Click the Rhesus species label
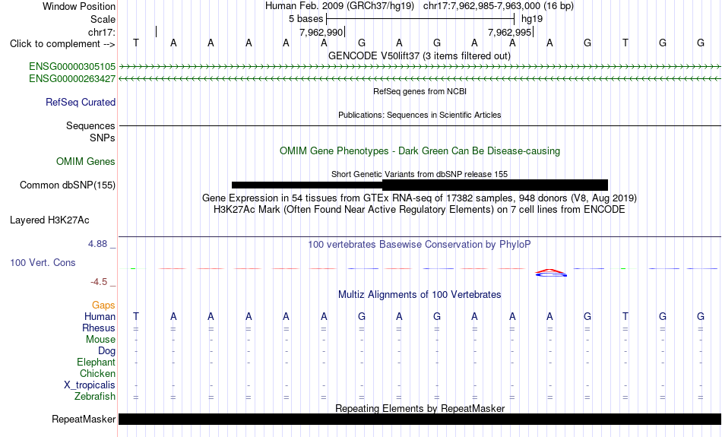 coord(99,328)
